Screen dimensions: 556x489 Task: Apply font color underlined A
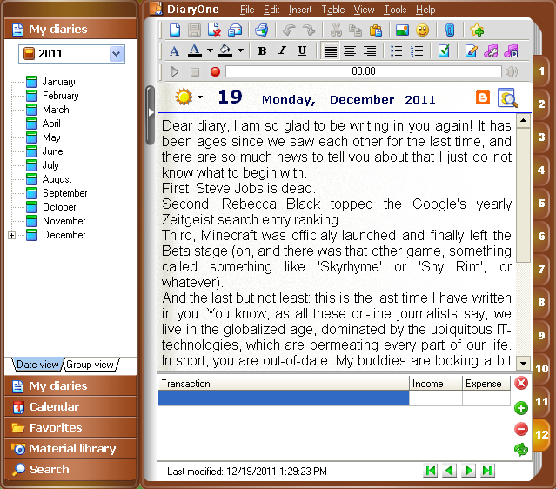pyautogui.click(x=195, y=51)
